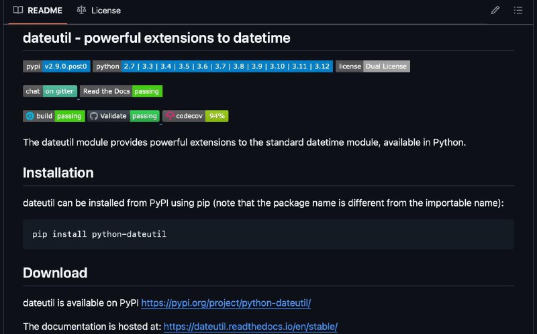Click the dateutil powerful extensions title

(x=156, y=38)
